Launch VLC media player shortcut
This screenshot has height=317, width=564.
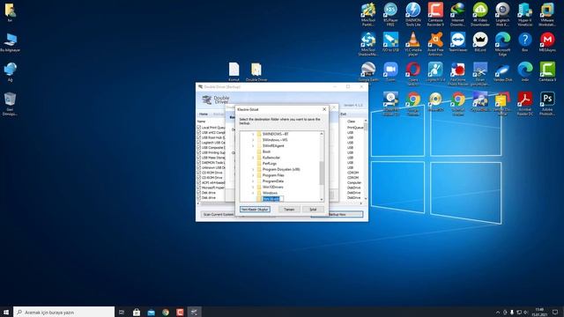point(413,43)
